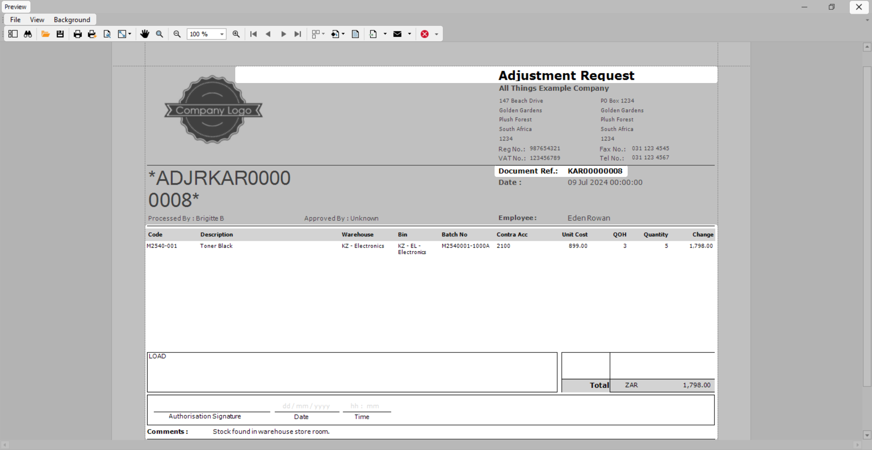Open the View menu

(37, 20)
